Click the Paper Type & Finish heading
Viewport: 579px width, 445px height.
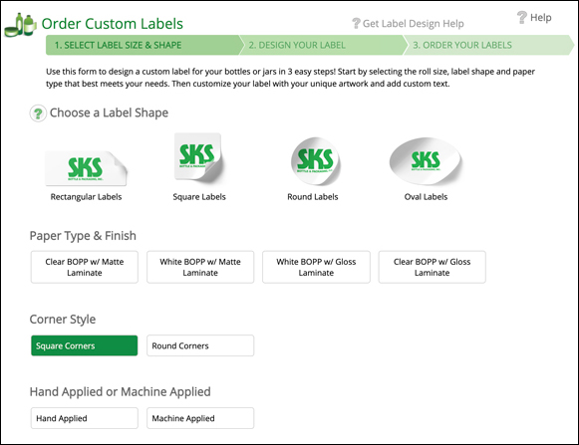[x=83, y=235]
